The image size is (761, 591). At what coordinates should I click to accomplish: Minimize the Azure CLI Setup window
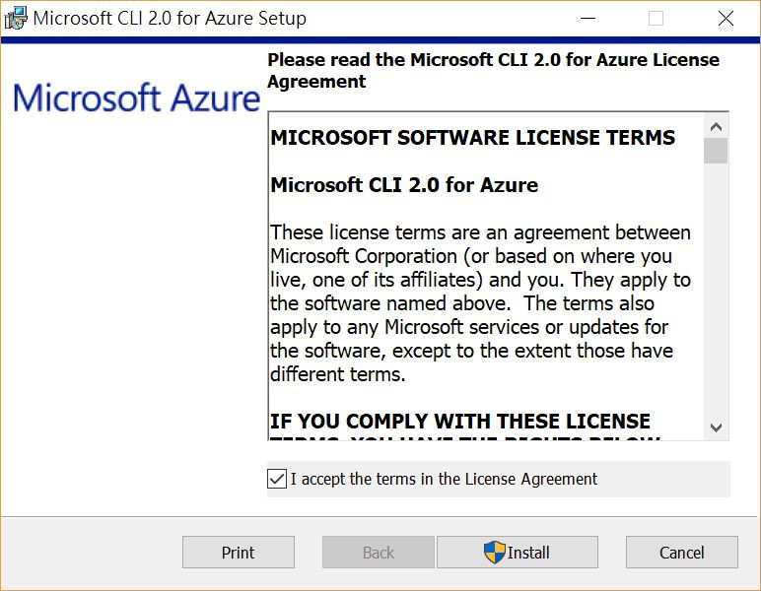(588, 19)
